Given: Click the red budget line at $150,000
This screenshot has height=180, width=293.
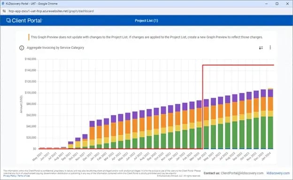Looking at the screenshot, I should pyautogui.click(x=238, y=65).
